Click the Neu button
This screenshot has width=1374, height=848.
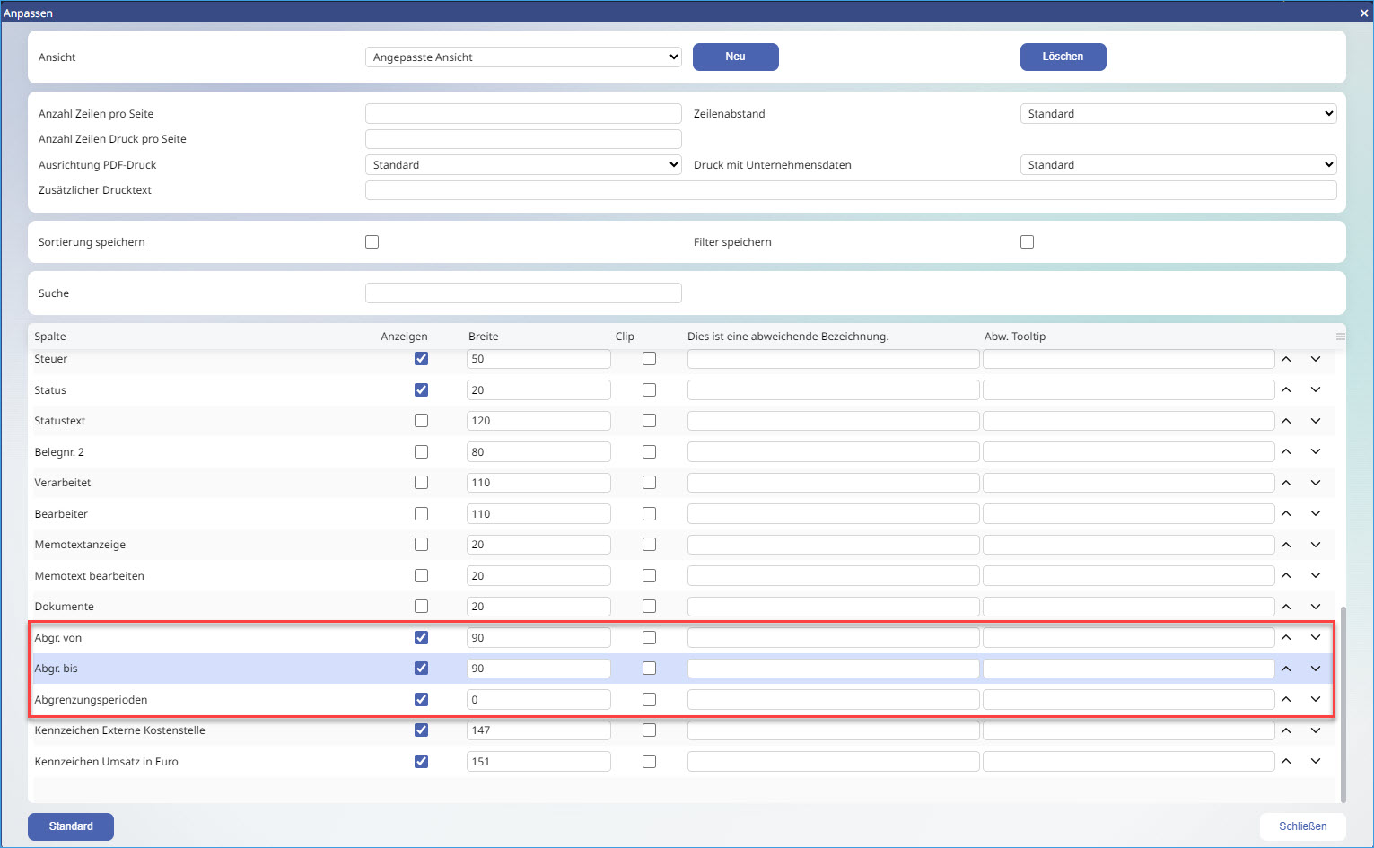click(x=735, y=57)
